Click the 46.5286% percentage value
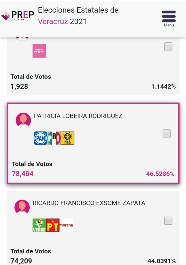Viewport: 186px width, 265px height. pyautogui.click(x=160, y=174)
